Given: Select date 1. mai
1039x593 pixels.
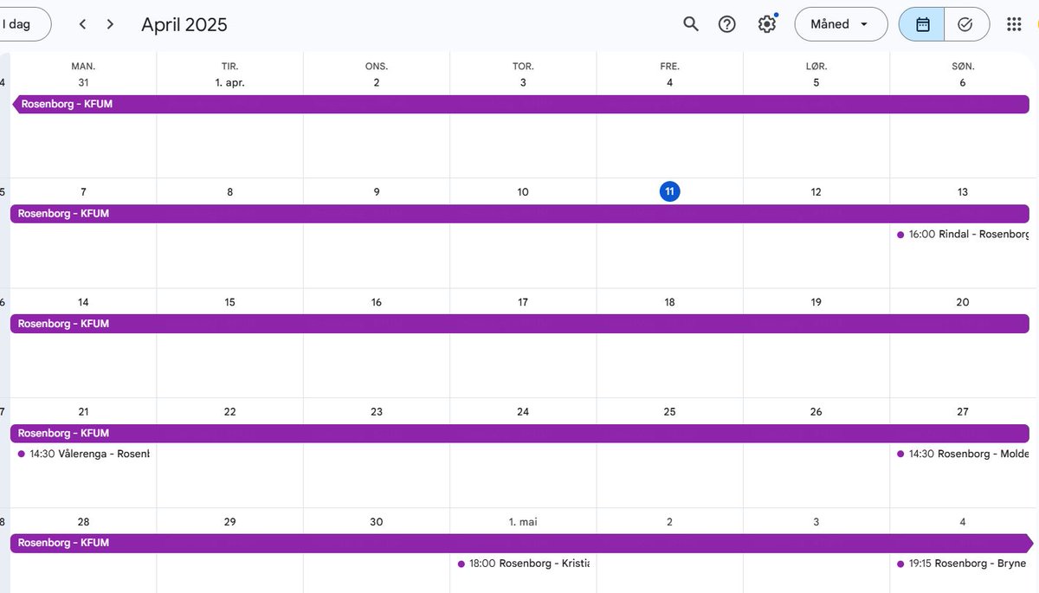Looking at the screenshot, I should [523, 522].
